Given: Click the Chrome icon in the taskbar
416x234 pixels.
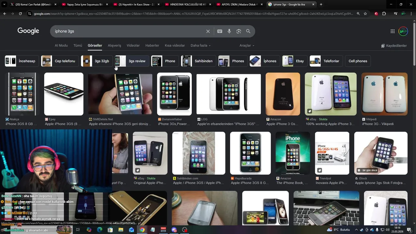Looking at the screenshot, I should [142, 230].
